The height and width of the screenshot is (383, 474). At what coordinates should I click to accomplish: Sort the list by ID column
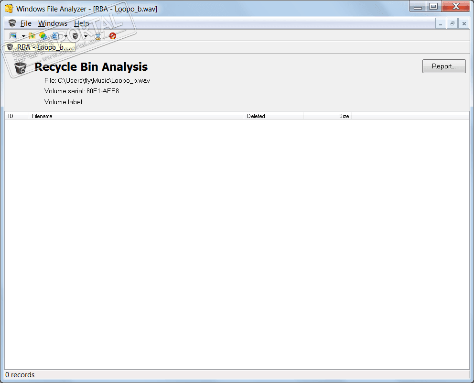(x=17, y=116)
